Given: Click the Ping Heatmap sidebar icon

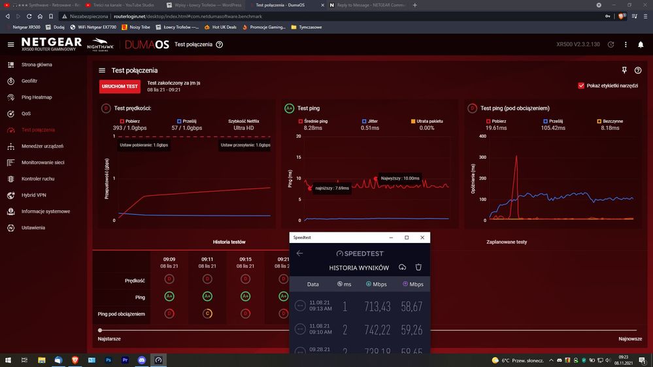Looking at the screenshot, I should [11, 97].
